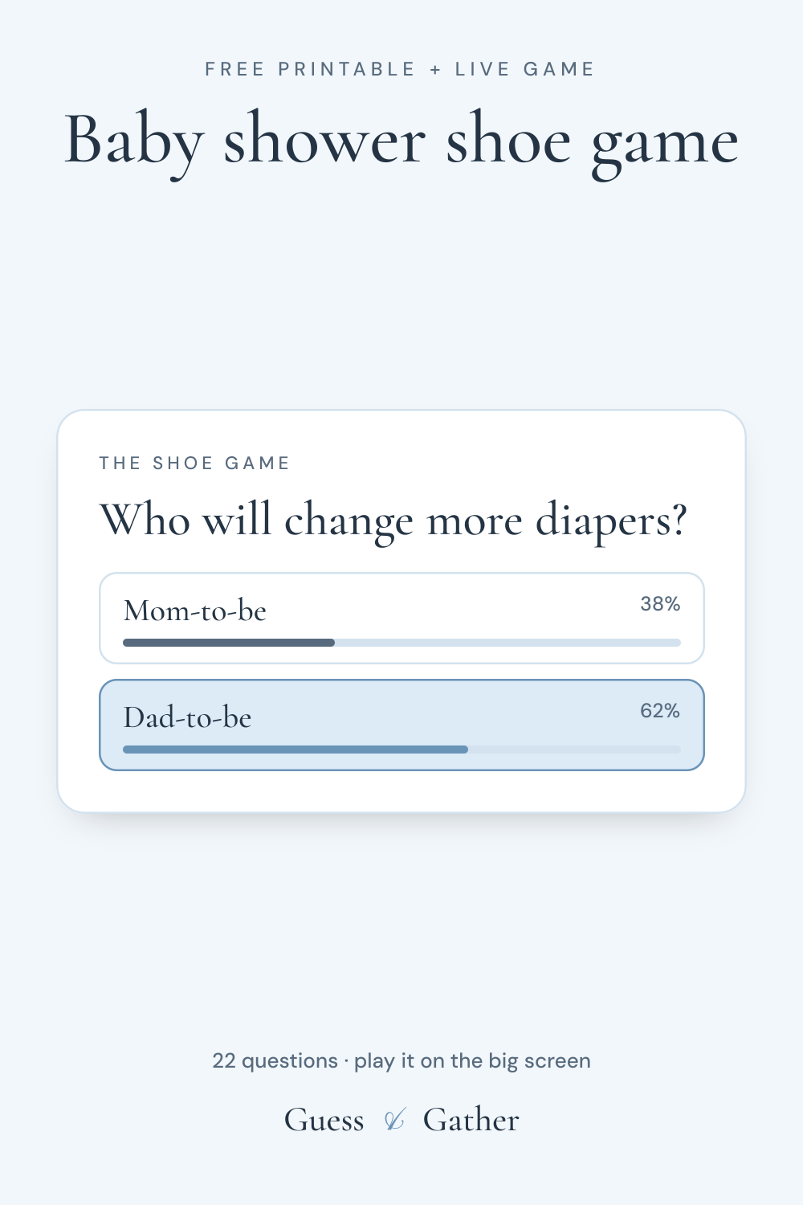Screen dimensions: 803x1205
Task: Click the unfilled end of Dad-to-be's bar
Action: click(x=574, y=750)
